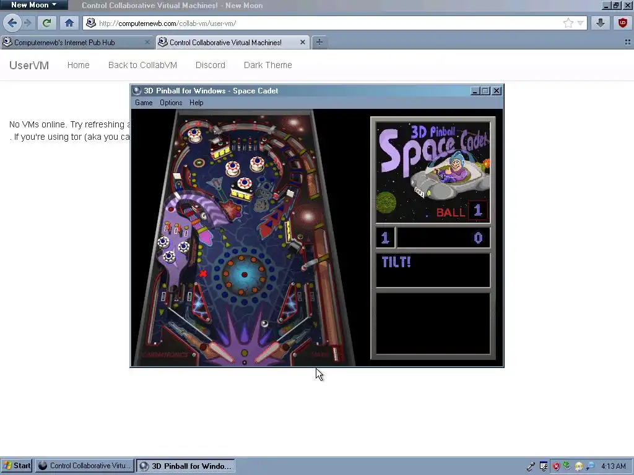This screenshot has width=634, height=475.
Task: Open the Downloads arrow button
Action: pyautogui.click(x=601, y=23)
